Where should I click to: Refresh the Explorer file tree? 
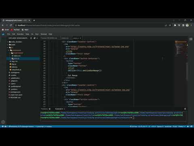coord(31,38)
